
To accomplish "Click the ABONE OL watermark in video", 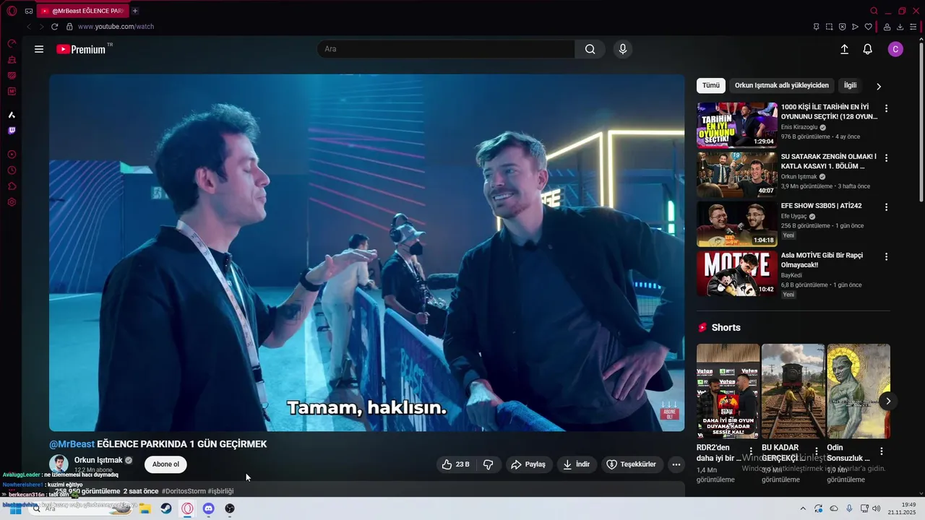I will coord(670,412).
